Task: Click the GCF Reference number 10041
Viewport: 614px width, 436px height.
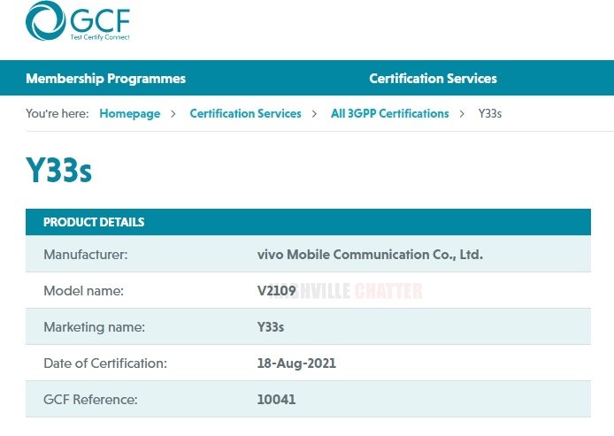Action: point(275,400)
